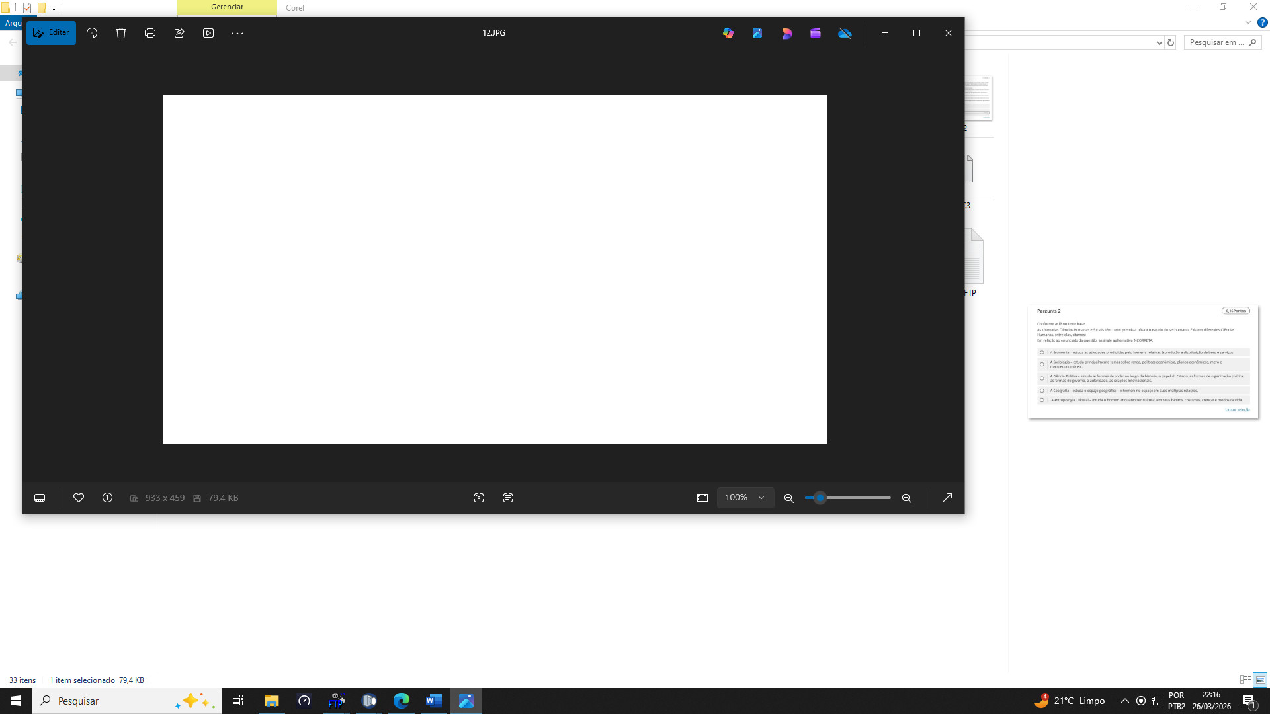Expand the address bar dropdown arrow
The width and height of the screenshot is (1270, 714).
pos(1159,43)
